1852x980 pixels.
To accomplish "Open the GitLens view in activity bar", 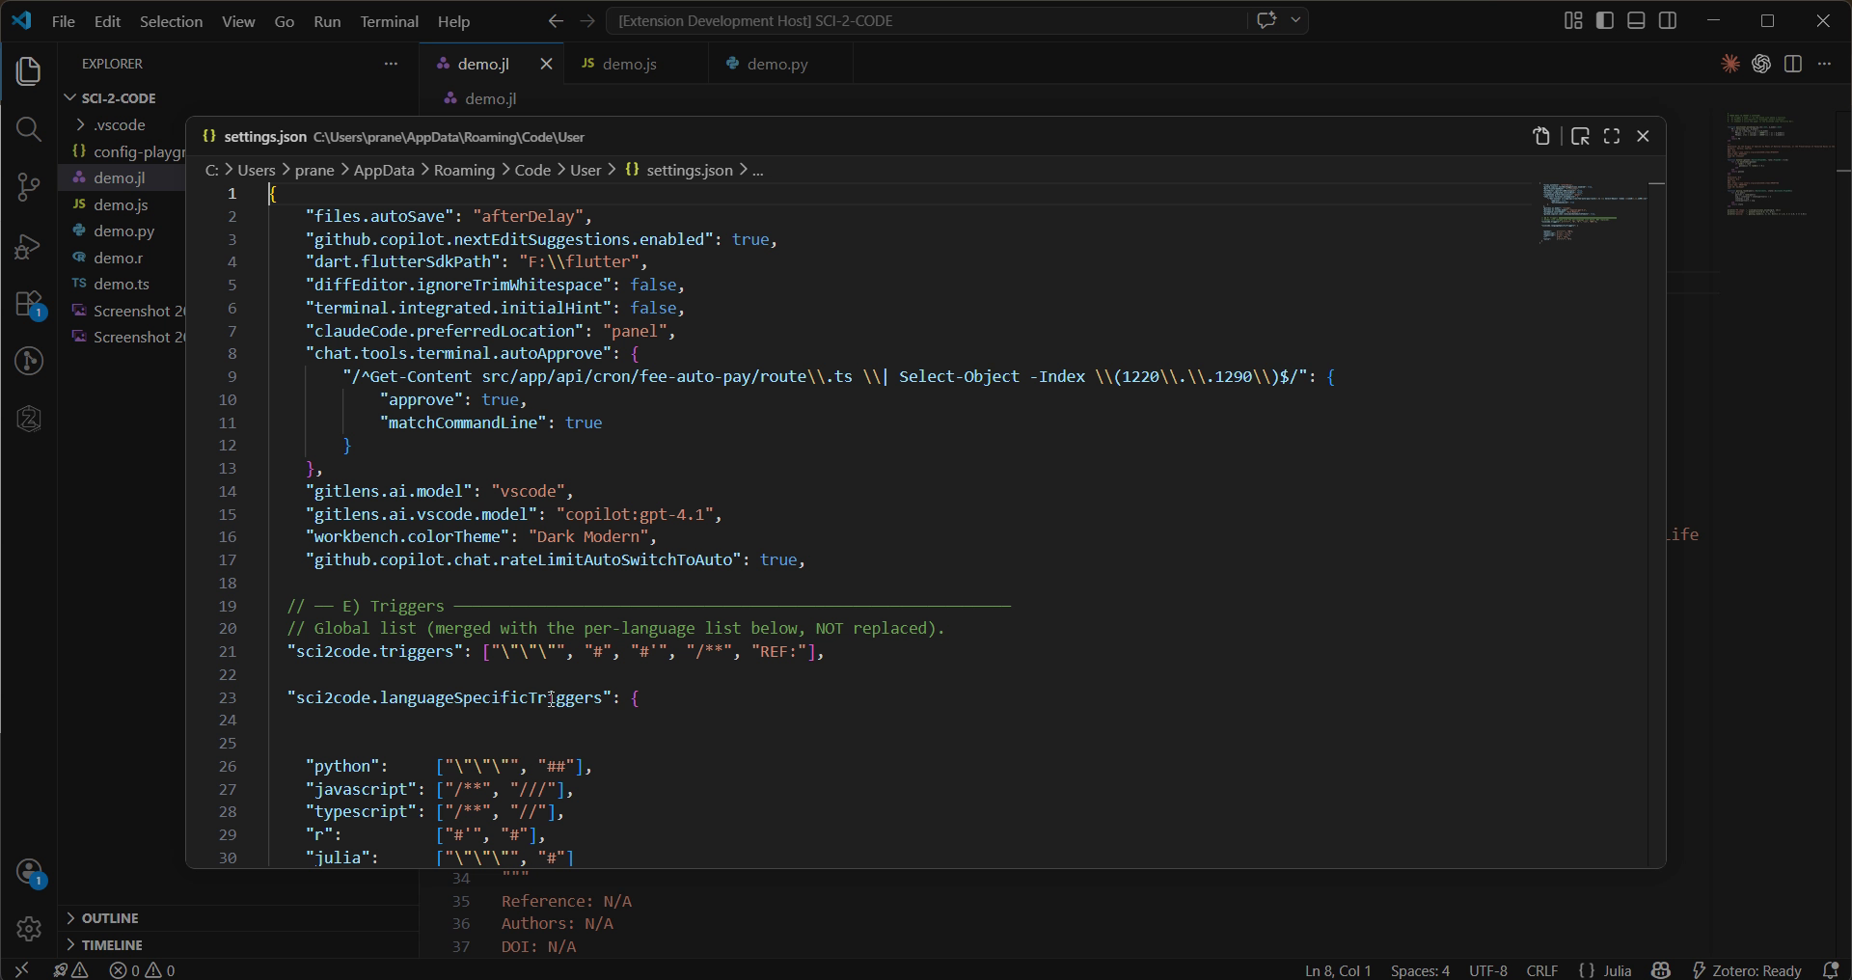I will pyautogui.click(x=29, y=361).
